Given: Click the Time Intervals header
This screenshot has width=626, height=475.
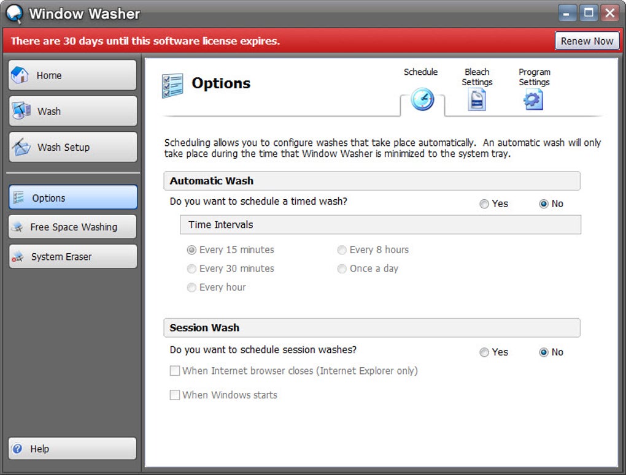Looking at the screenshot, I should 381,224.
